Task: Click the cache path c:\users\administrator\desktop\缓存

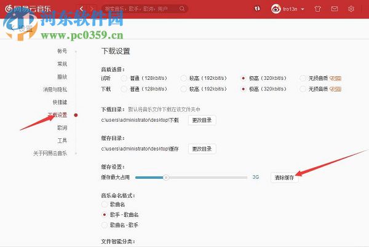Action: click(140, 149)
